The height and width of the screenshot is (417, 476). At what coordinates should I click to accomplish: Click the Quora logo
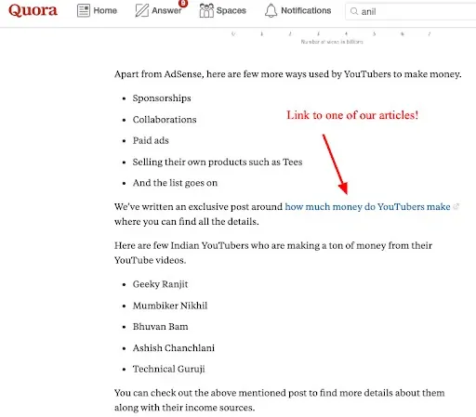pyautogui.click(x=33, y=10)
